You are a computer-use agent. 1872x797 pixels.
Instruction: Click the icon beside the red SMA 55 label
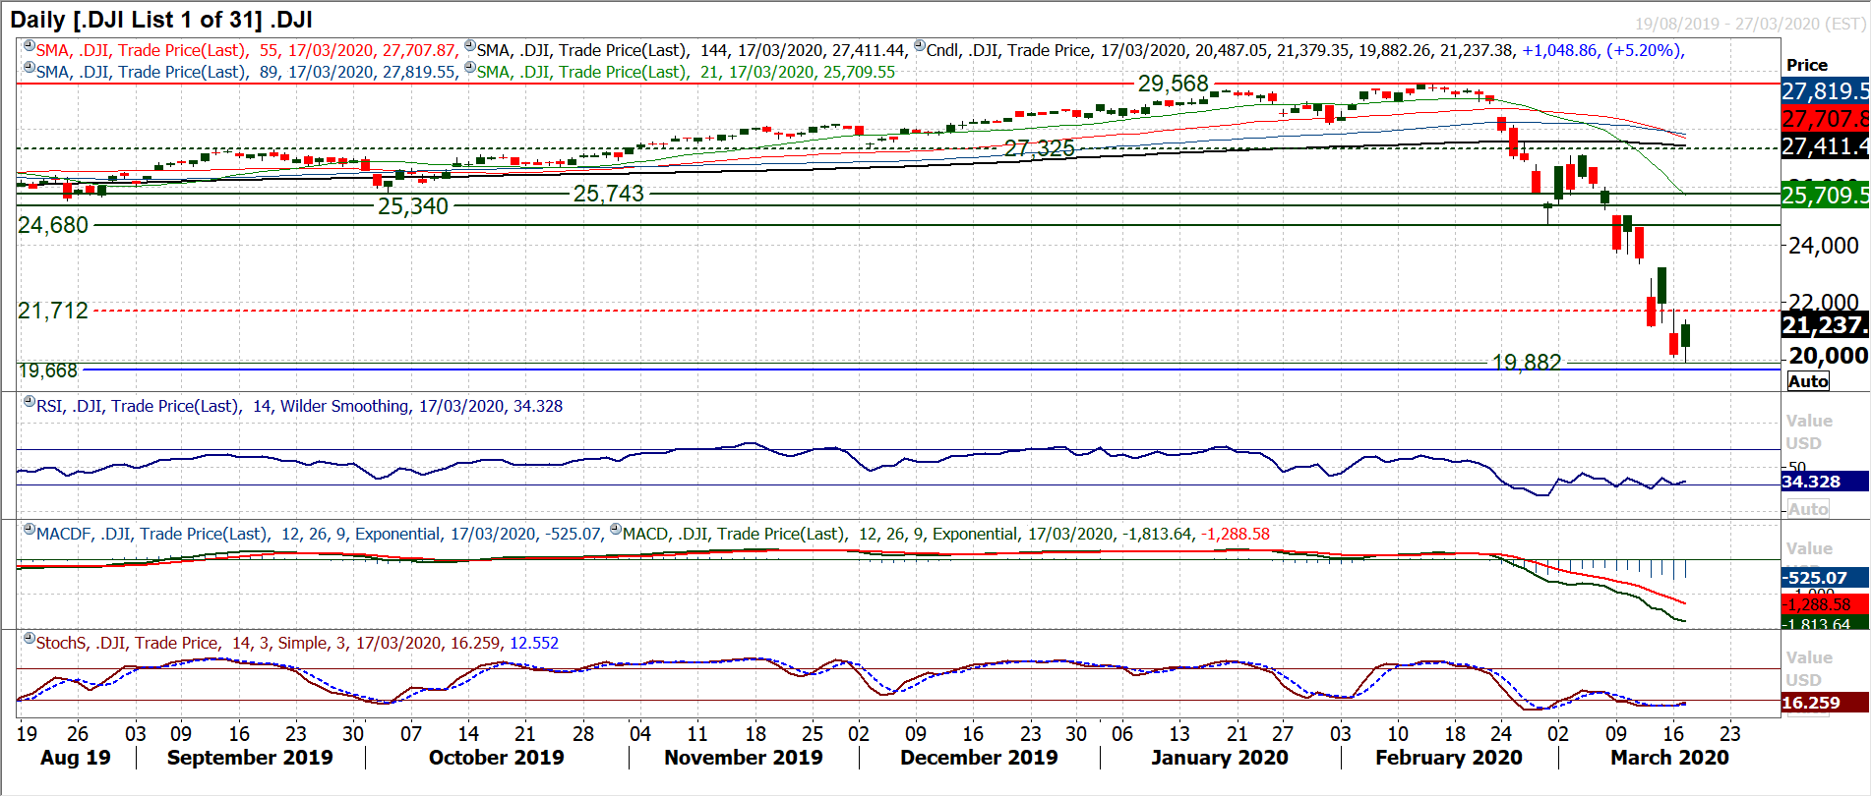(29, 46)
